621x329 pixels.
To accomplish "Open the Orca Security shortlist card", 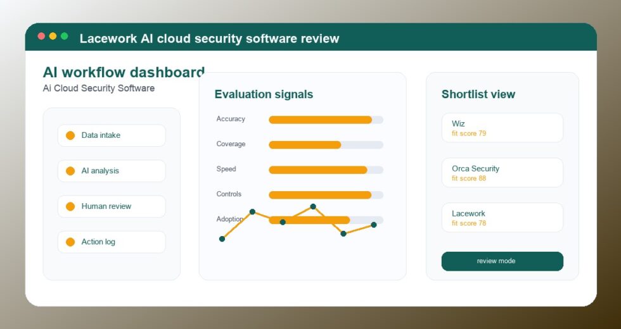I will point(502,173).
